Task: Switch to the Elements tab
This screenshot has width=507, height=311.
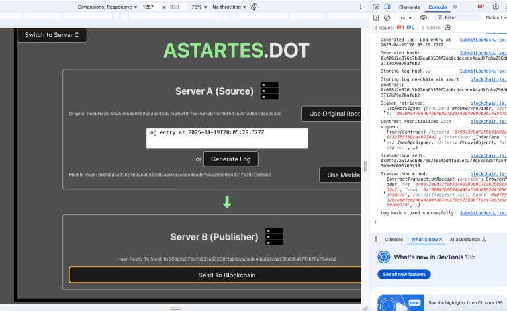Action: (x=409, y=7)
